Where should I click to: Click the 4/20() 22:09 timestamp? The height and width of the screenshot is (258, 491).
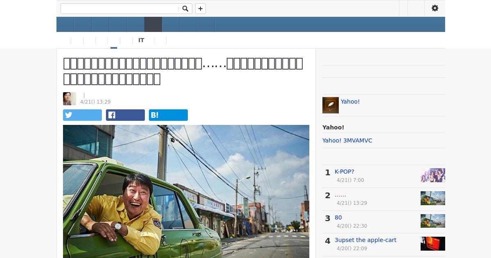point(352,249)
